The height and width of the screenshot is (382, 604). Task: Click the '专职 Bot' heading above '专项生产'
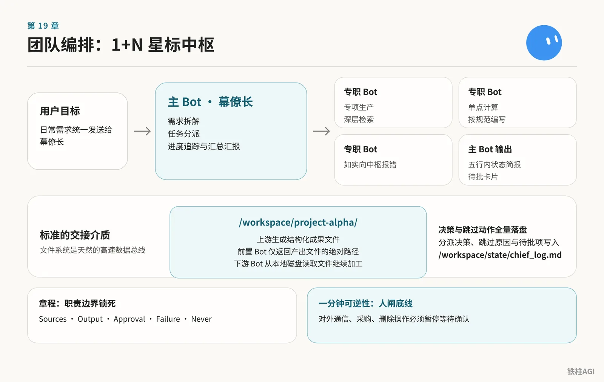coord(361,92)
